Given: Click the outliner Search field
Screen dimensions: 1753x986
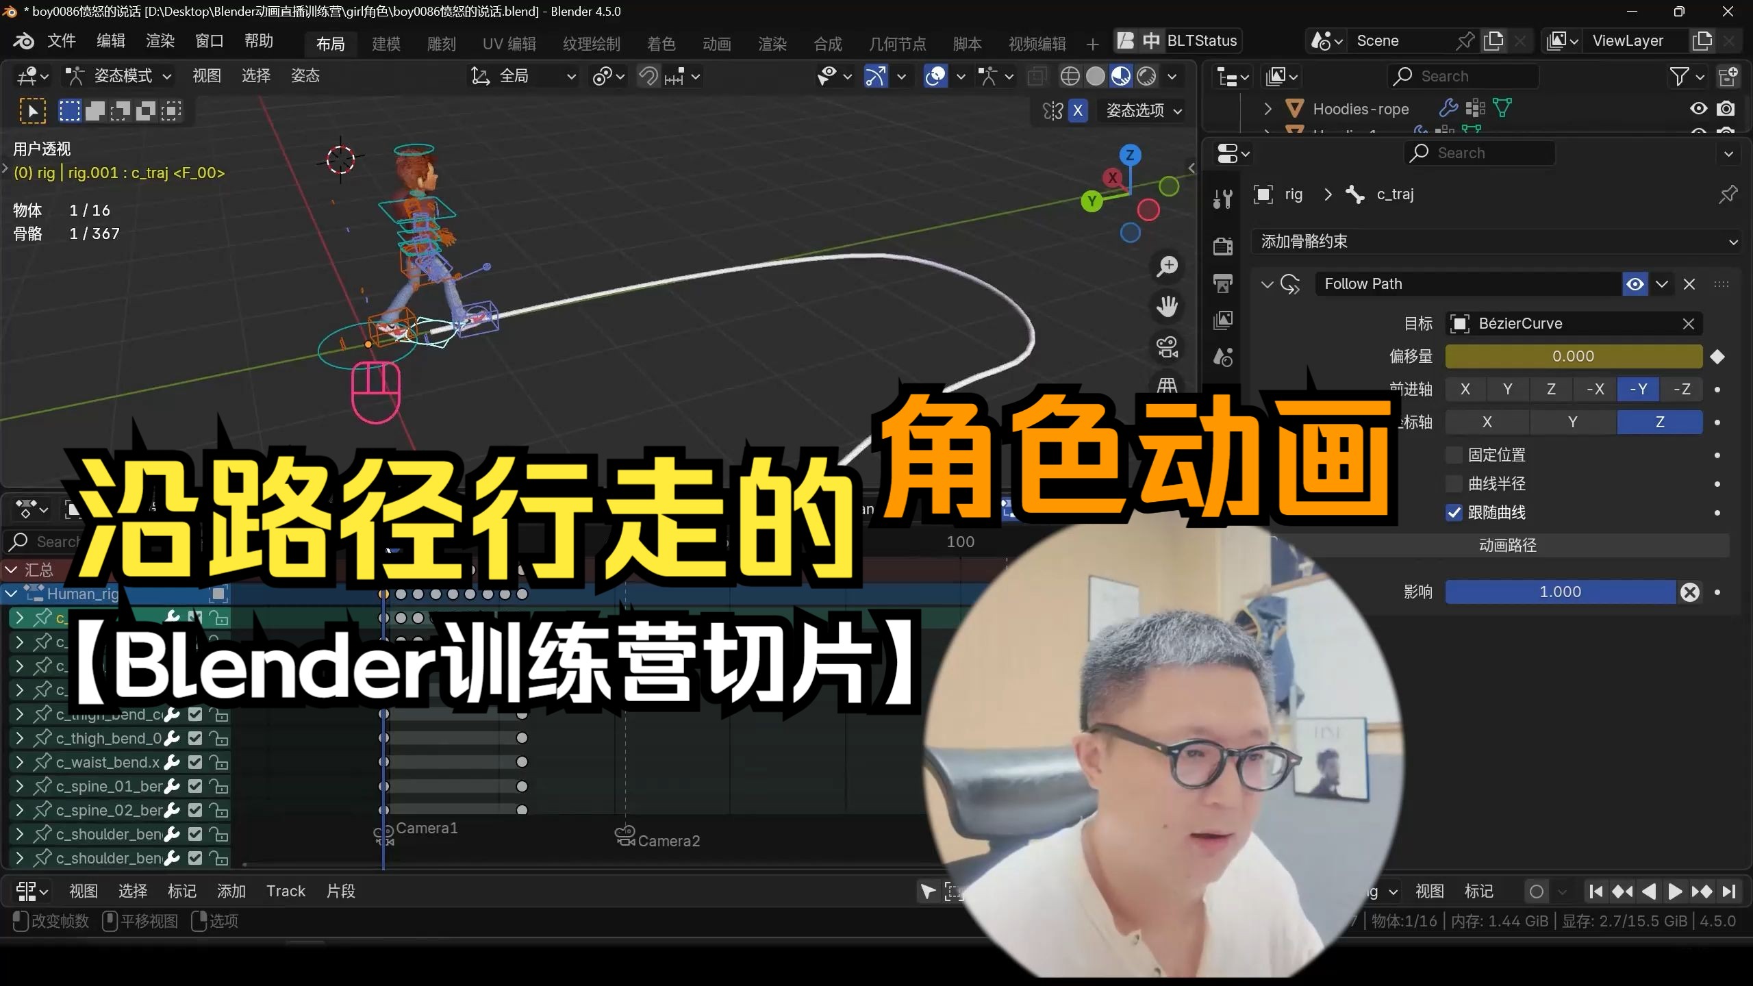Looking at the screenshot, I should pos(1463,76).
